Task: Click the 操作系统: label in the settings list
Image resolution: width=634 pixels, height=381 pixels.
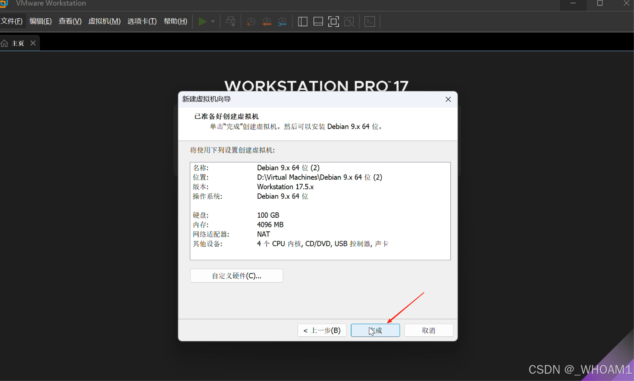Action: point(208,196)
